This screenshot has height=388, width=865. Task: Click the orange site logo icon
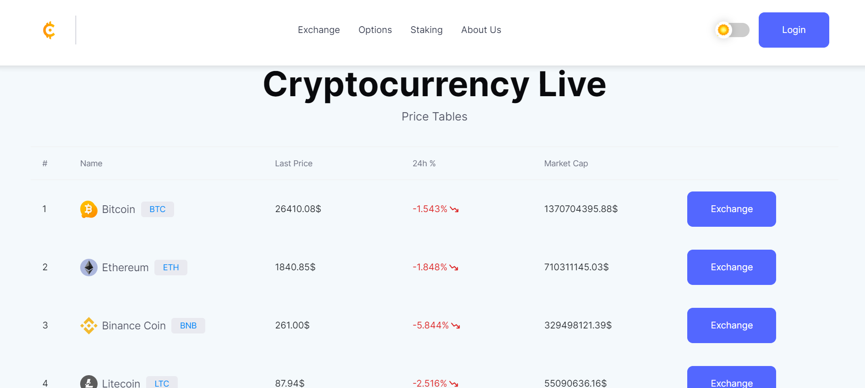(49, 30)
